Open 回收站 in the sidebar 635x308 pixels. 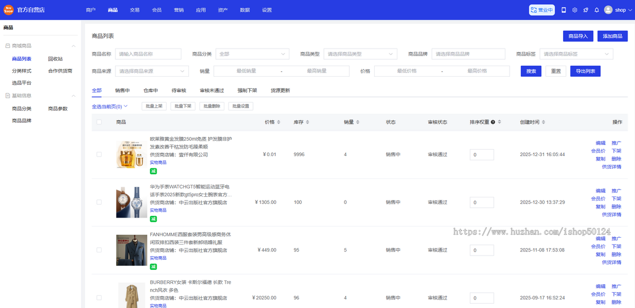coord(55,59)
